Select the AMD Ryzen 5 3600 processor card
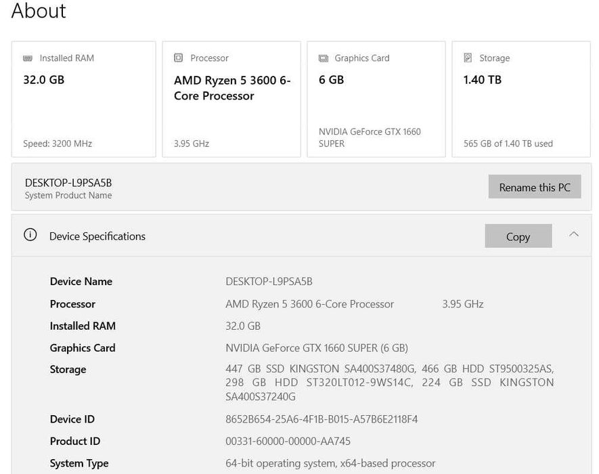 pos(231,99)
